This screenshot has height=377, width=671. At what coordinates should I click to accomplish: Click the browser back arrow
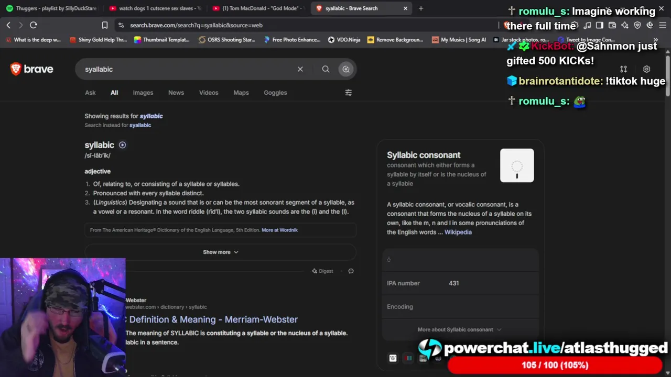point(8,25)
